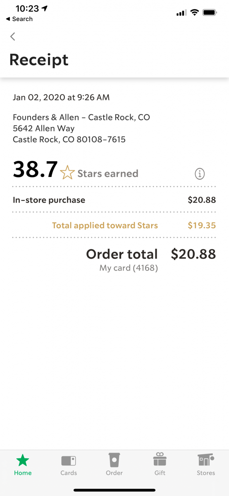Screen dimensions: 229x496
Task: Tap Total applied toward Stars text
Action: point(105,226)
